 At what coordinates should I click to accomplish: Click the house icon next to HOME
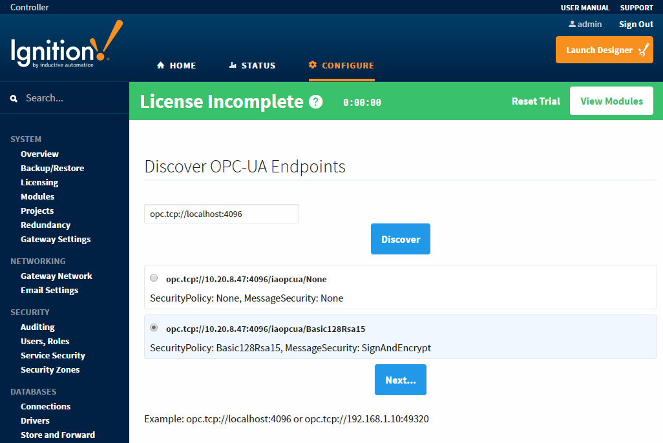coord(161,65)
